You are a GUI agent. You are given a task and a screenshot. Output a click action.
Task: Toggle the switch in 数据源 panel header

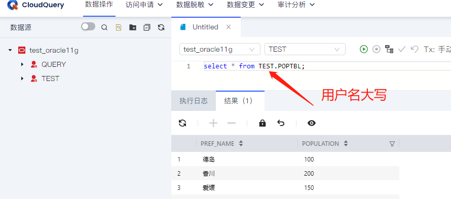tap(88, 27)
